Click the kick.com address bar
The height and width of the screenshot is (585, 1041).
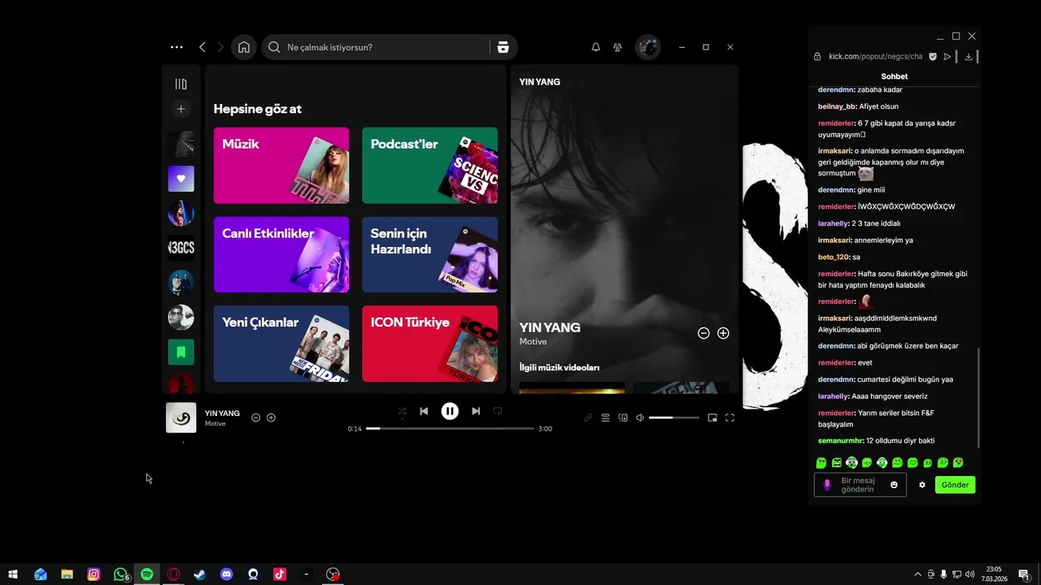(x=875, y=57)
